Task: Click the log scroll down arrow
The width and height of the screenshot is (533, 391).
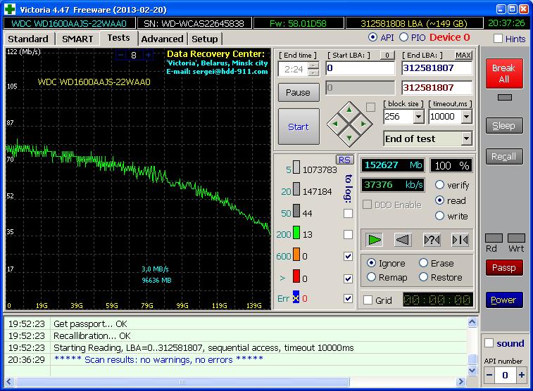Action: 472,371
